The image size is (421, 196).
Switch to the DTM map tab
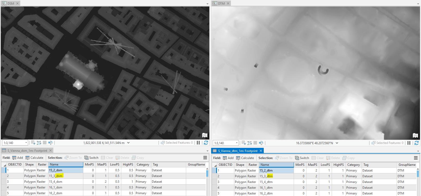tap(221, 3)
